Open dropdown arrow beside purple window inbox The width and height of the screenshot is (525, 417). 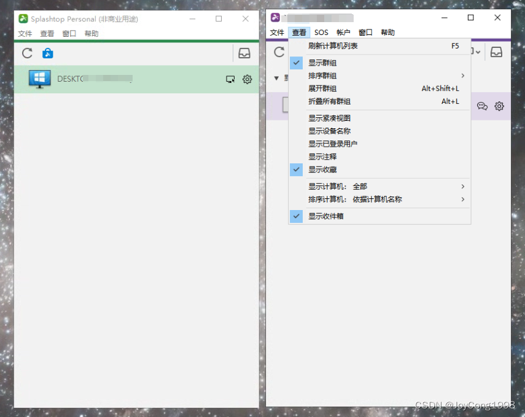click(478, 52)
